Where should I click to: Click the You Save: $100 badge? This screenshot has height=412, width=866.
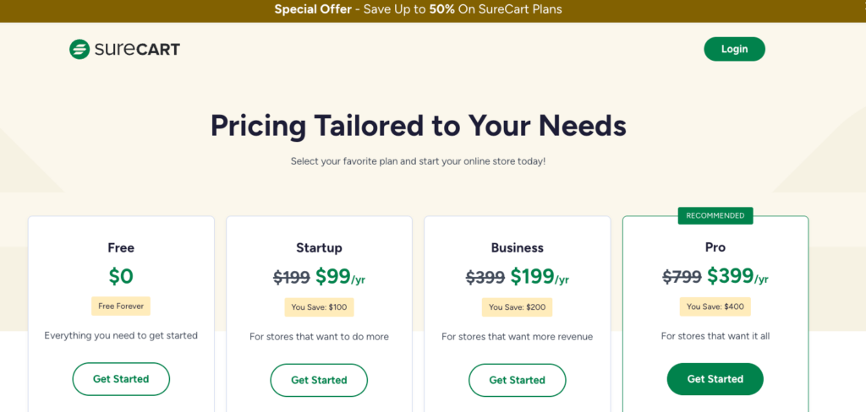319,307
